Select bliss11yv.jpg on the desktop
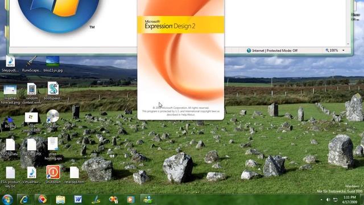 (53, 64)
